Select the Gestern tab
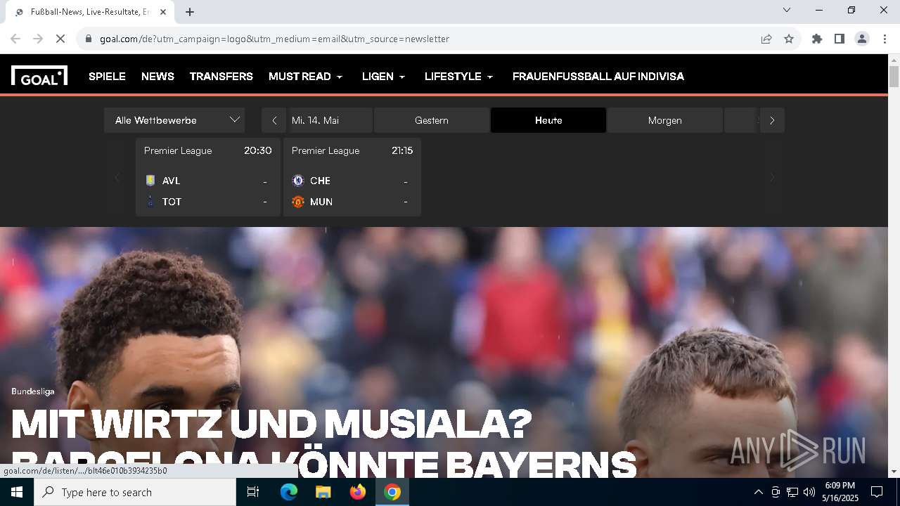The height and width of the screenshot is (506, 900). click(432, 120)
